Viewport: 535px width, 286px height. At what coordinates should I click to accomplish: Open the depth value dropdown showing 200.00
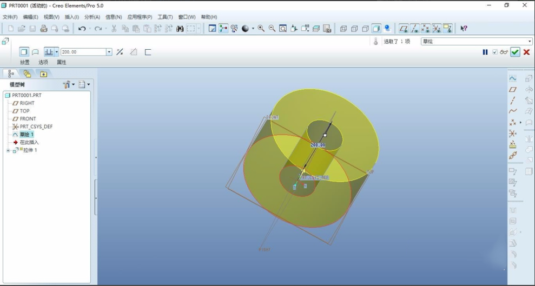pos(109,52)
